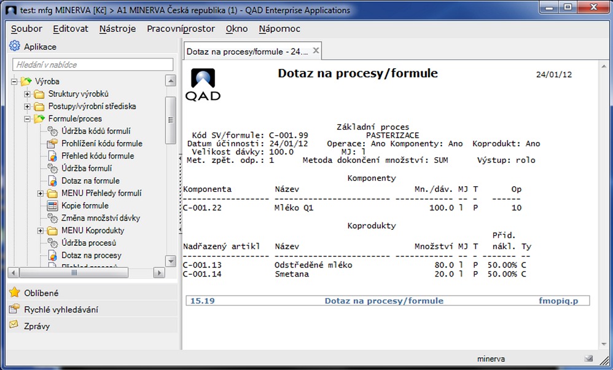Click the Výroba folder icon

pos(26,81)
